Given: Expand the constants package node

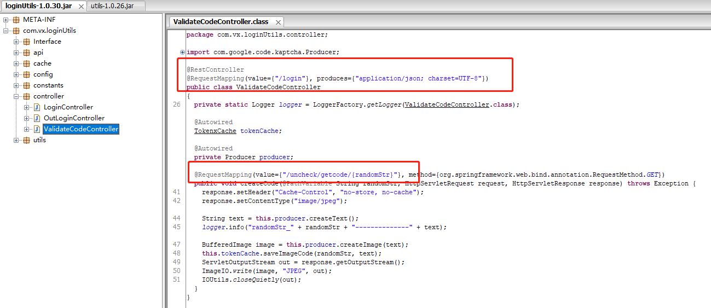Looking at the screenshot, I should click(16, 85).
